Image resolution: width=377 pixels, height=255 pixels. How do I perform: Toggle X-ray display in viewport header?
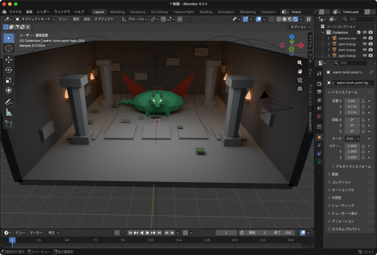[x=271, y=19]
